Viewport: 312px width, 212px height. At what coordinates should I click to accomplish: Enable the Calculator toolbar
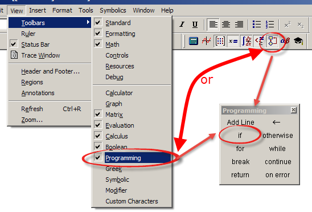[x=132, y=93]
